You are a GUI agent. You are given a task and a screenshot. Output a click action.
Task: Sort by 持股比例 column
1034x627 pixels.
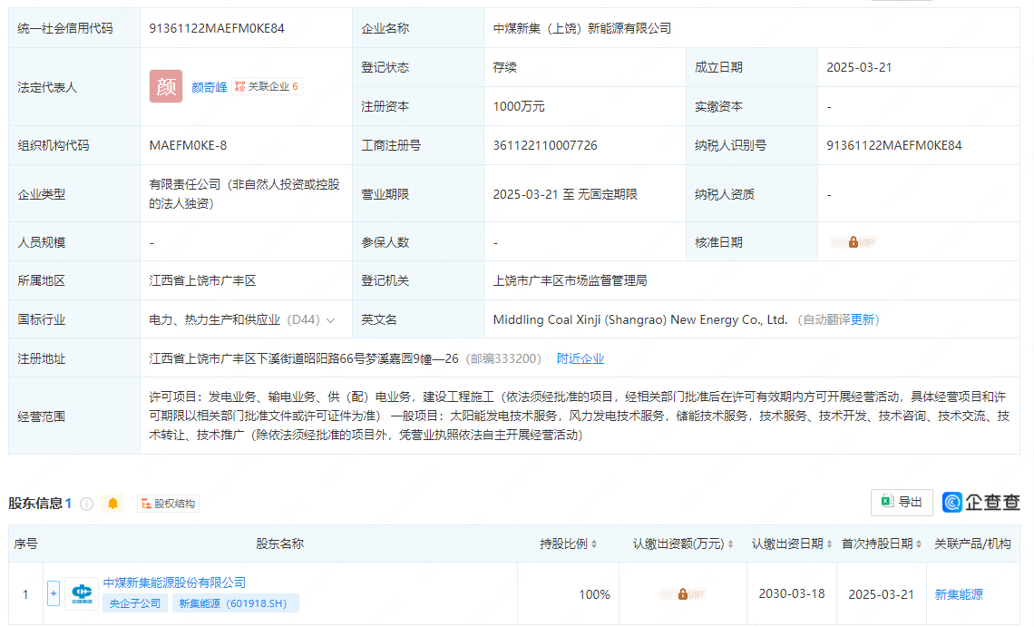point(569,544)
